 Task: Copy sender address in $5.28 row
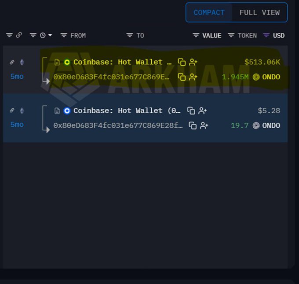point(191,111)
